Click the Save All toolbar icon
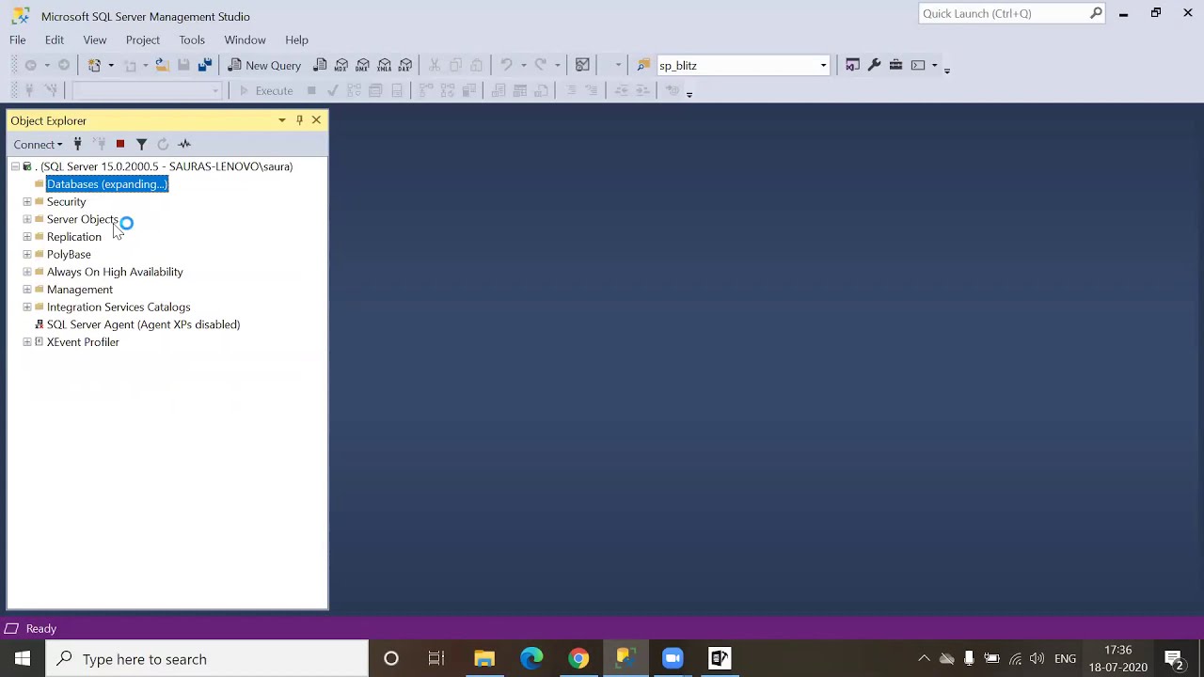The width and height of the screenshot is (1204, 677). (204, 65)
